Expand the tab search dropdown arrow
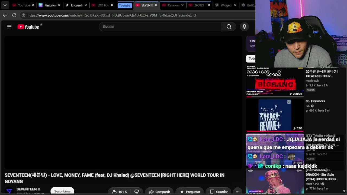The width and height of the screenshot is (347, 195). coord(5,5)
